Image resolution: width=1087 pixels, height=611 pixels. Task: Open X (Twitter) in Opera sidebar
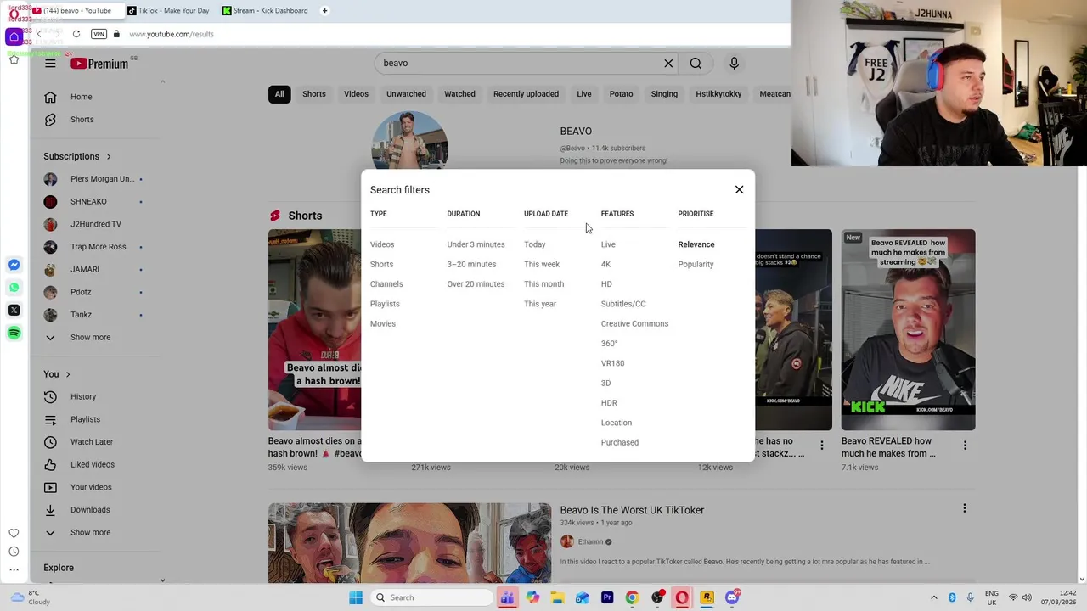pyautogui.click(x=14, y=311)
